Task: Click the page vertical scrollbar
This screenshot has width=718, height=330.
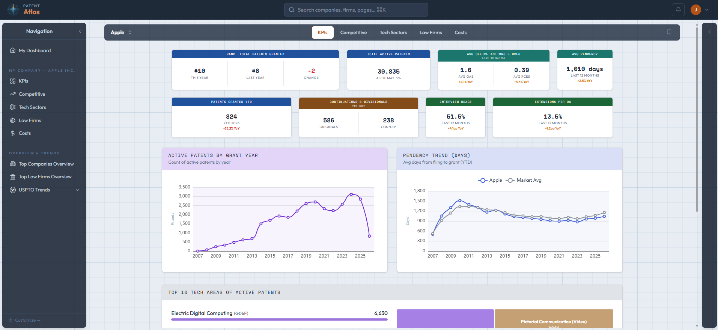Action: (697, 120)
